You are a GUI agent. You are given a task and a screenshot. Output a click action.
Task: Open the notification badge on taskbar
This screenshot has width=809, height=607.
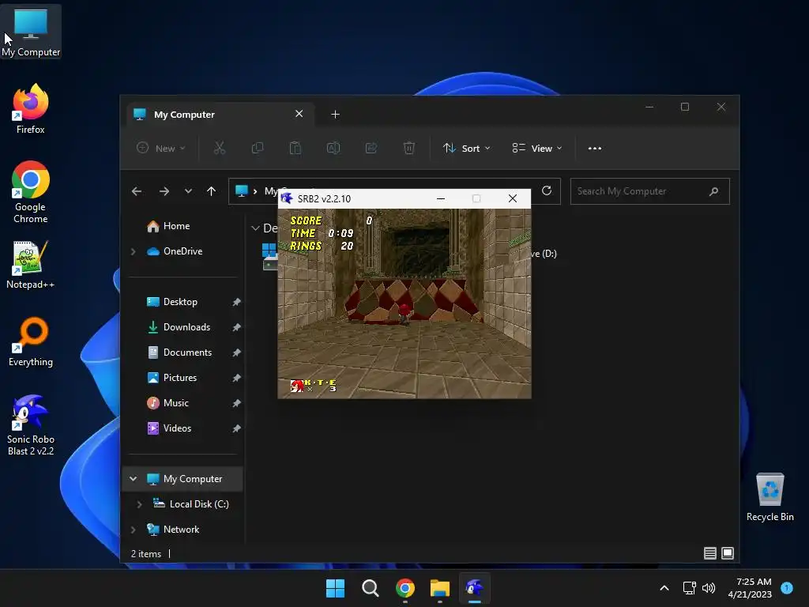787,588
